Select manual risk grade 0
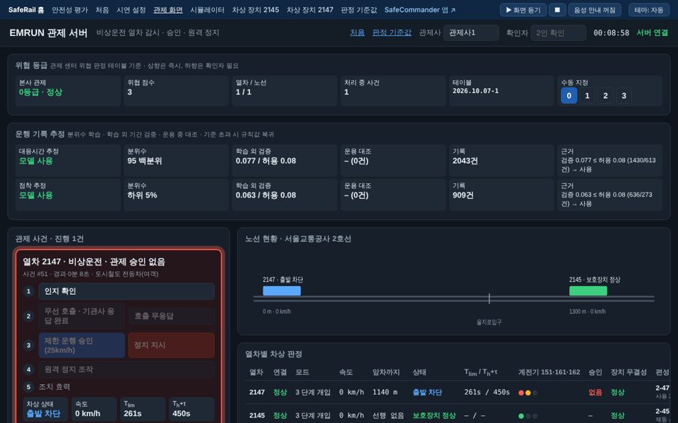The height and width of the screenshot is (423, 678). 569,95
